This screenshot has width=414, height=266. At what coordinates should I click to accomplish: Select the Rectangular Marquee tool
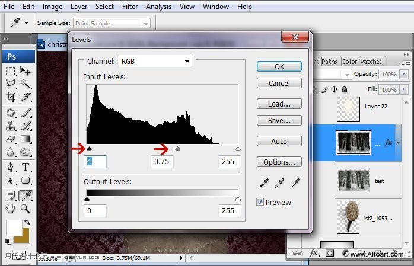click(x=11, y=71)
